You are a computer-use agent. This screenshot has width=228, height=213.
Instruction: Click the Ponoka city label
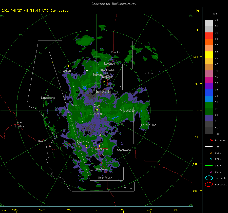pos(116,52)
